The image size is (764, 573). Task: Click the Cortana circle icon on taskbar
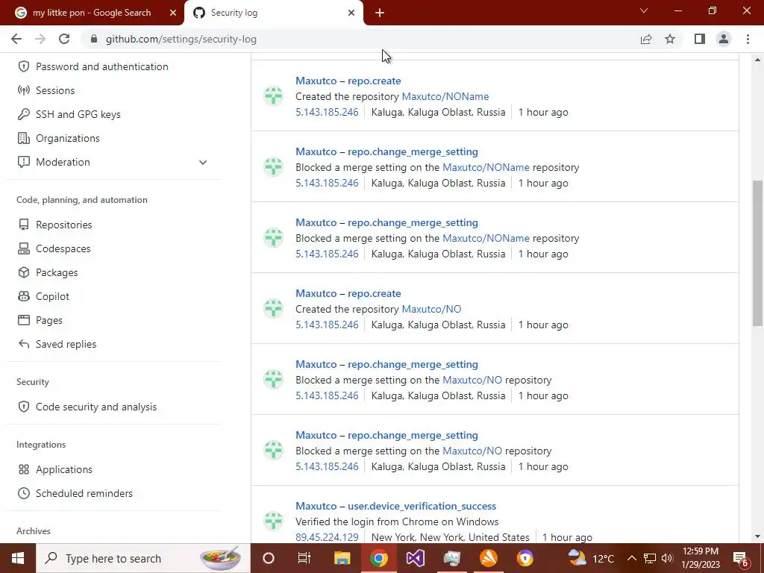[268, 558]
